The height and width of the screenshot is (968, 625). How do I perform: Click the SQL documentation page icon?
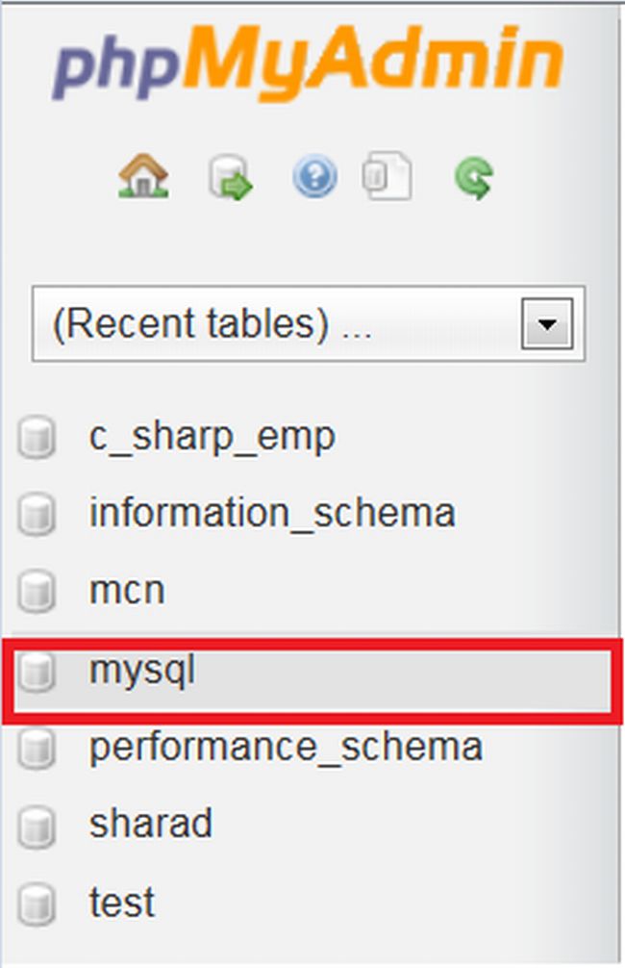[389, 175]
